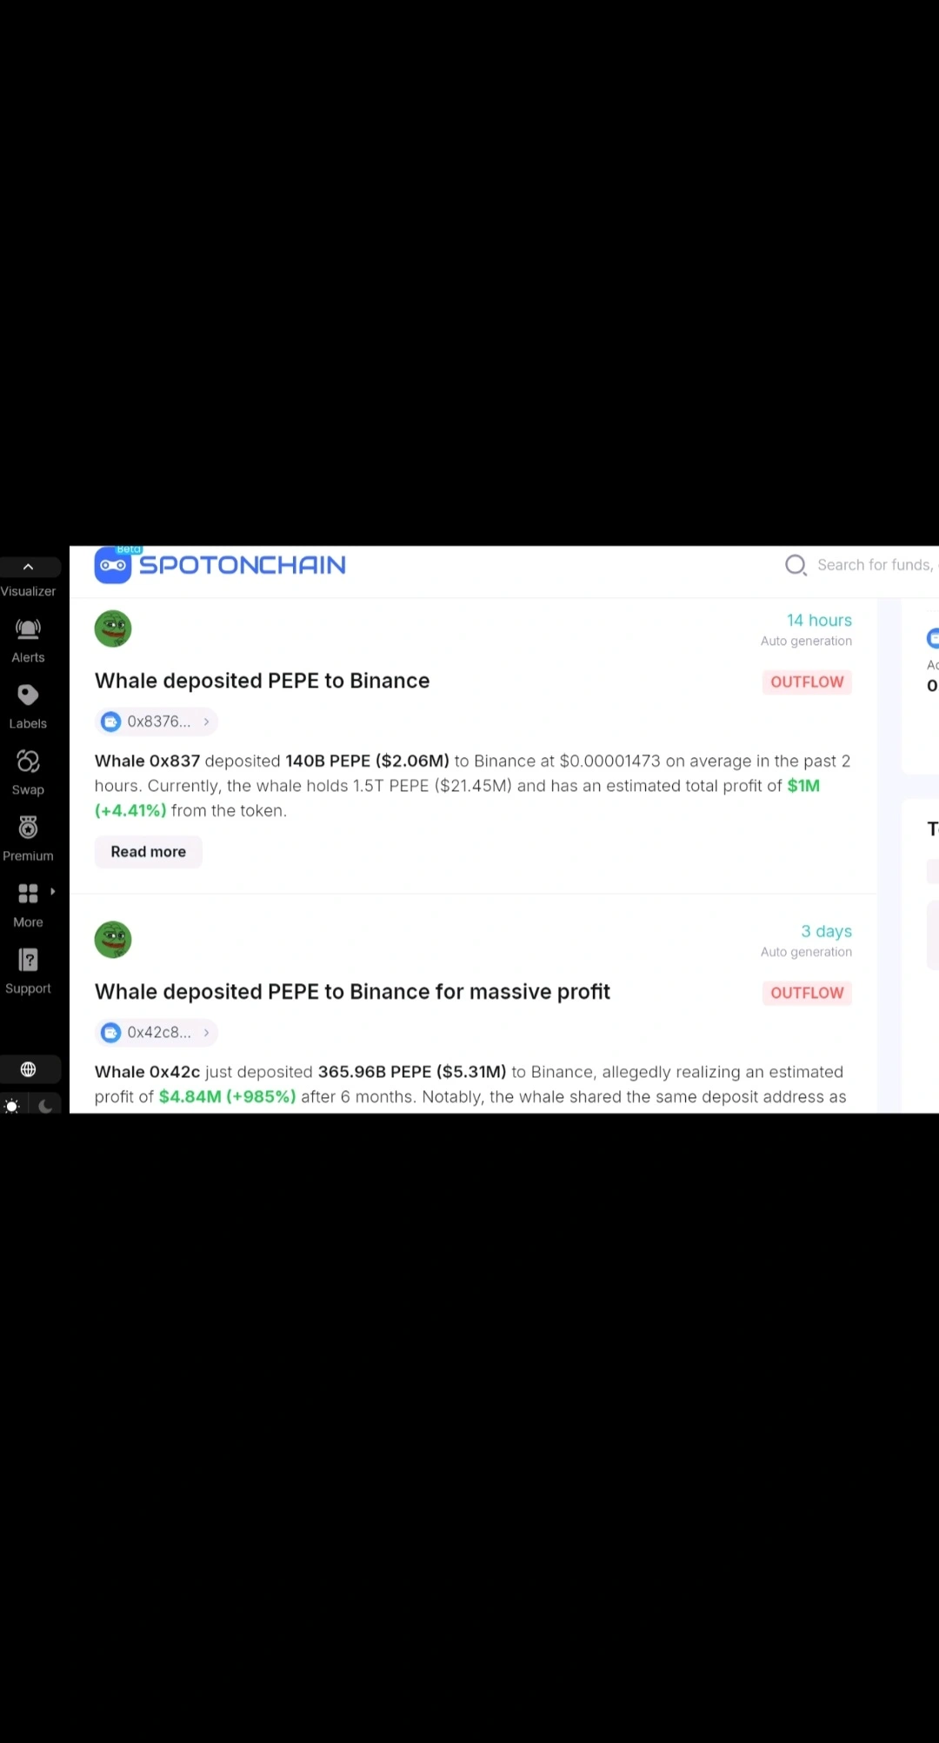The width and height of the screenshot is (939, 1743).
Task: Click the green $4.84M (+985%) text
Action: [228, 1097]
